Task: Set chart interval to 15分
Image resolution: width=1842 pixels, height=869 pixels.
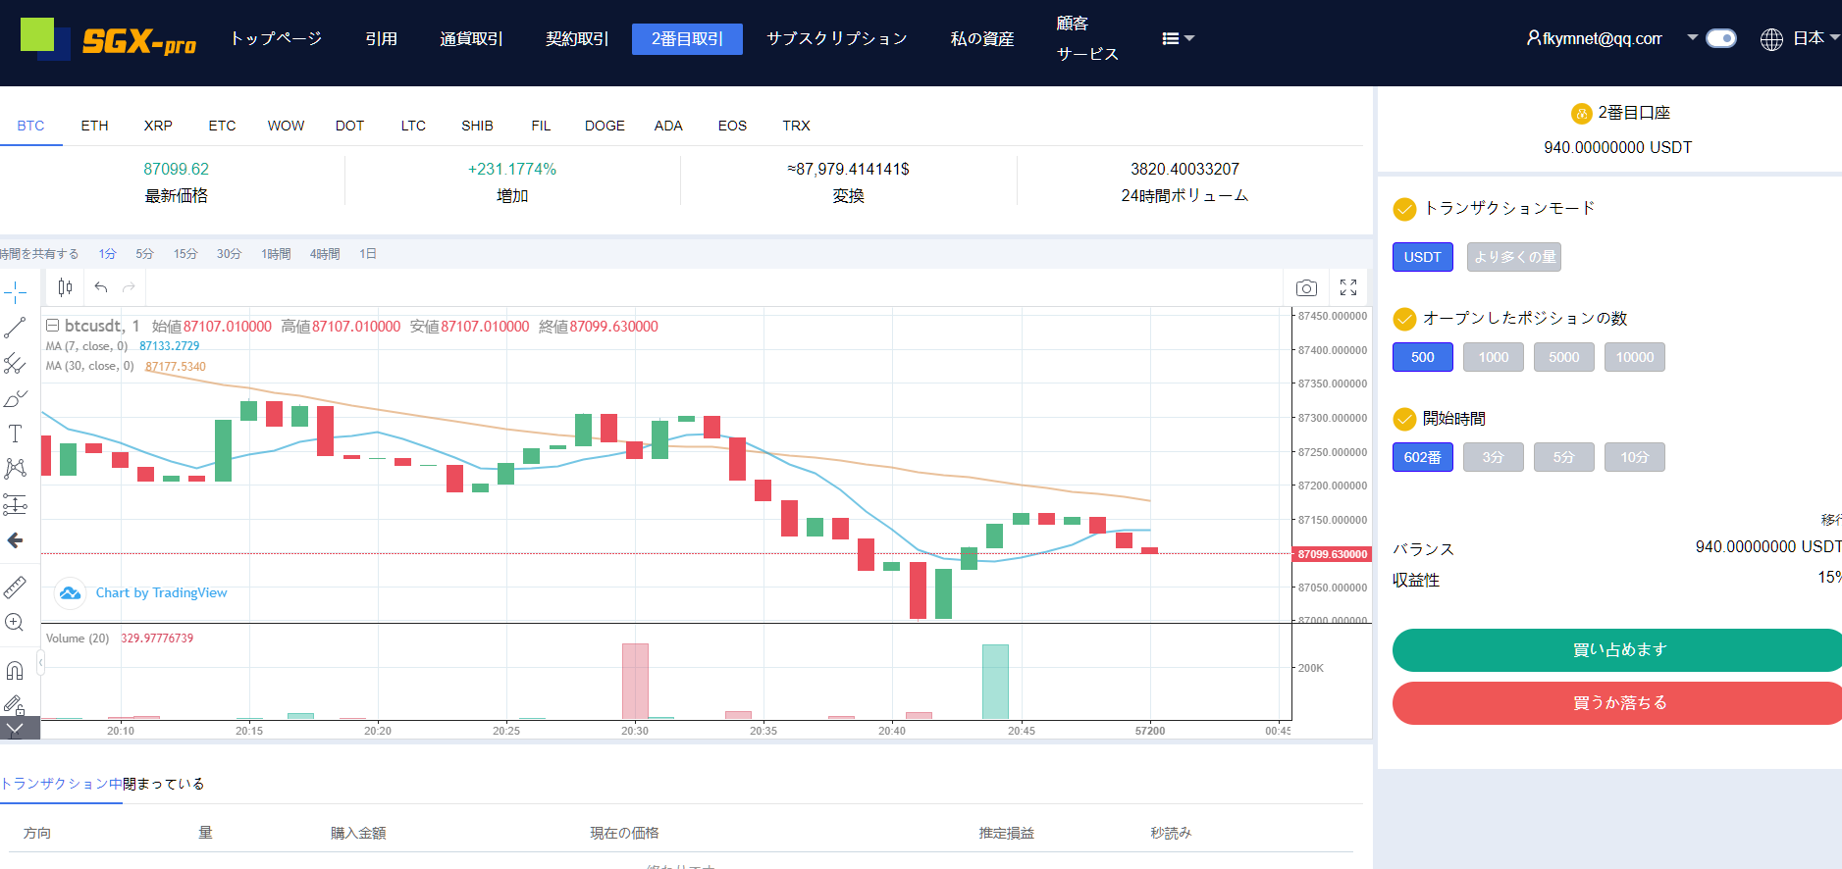Action: tap(185, 254)
